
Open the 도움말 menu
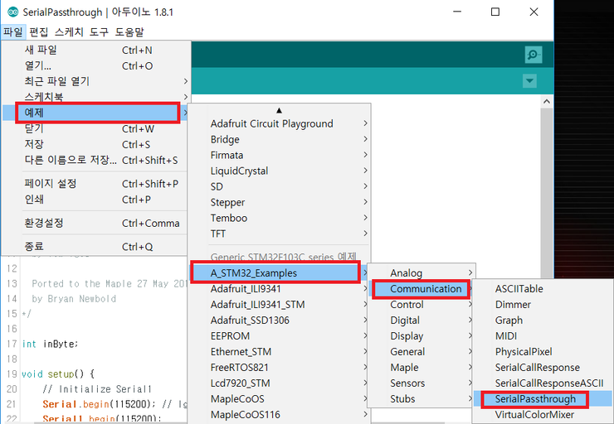[129, 31]
